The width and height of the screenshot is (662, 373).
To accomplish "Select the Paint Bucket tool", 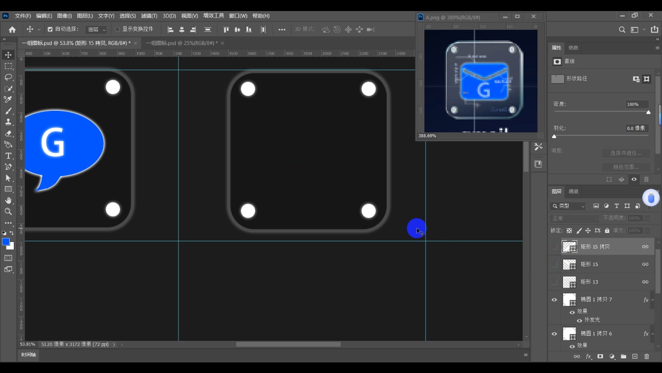I will [x=8, y=145].
